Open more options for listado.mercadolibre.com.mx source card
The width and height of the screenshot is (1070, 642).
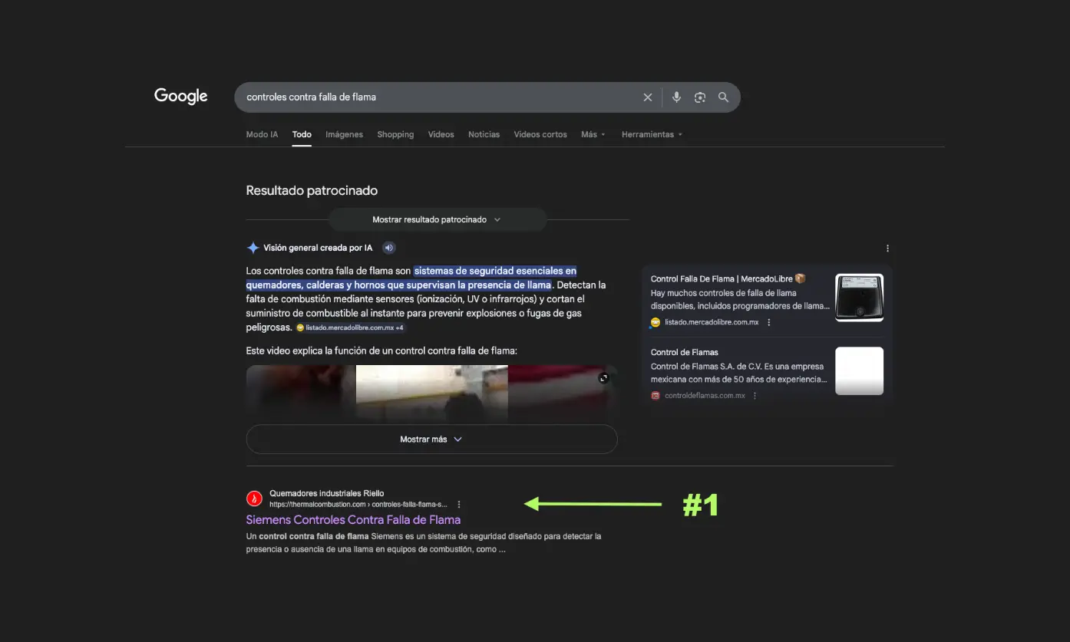(x=769, y=322)
